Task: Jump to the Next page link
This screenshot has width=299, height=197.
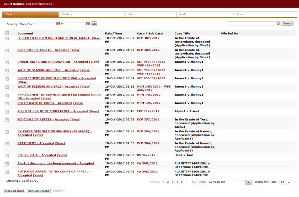Action: click(202, 182)
